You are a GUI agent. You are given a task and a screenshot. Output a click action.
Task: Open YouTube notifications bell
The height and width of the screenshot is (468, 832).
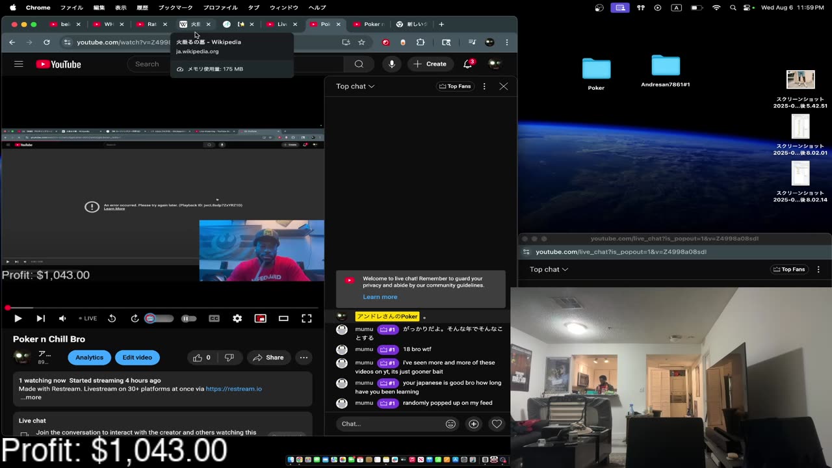click(468, 64)
